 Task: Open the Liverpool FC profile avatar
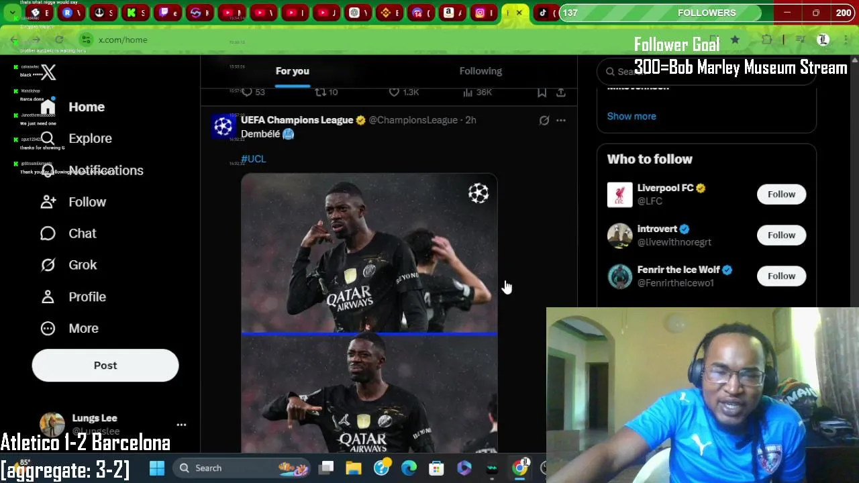[x=620, y=195]
